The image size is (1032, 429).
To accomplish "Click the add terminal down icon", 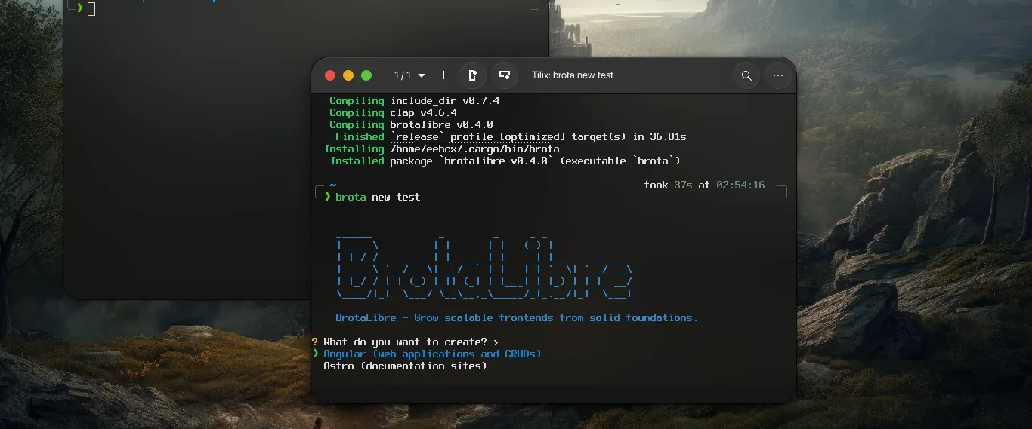I will click(x=505, y=75).
